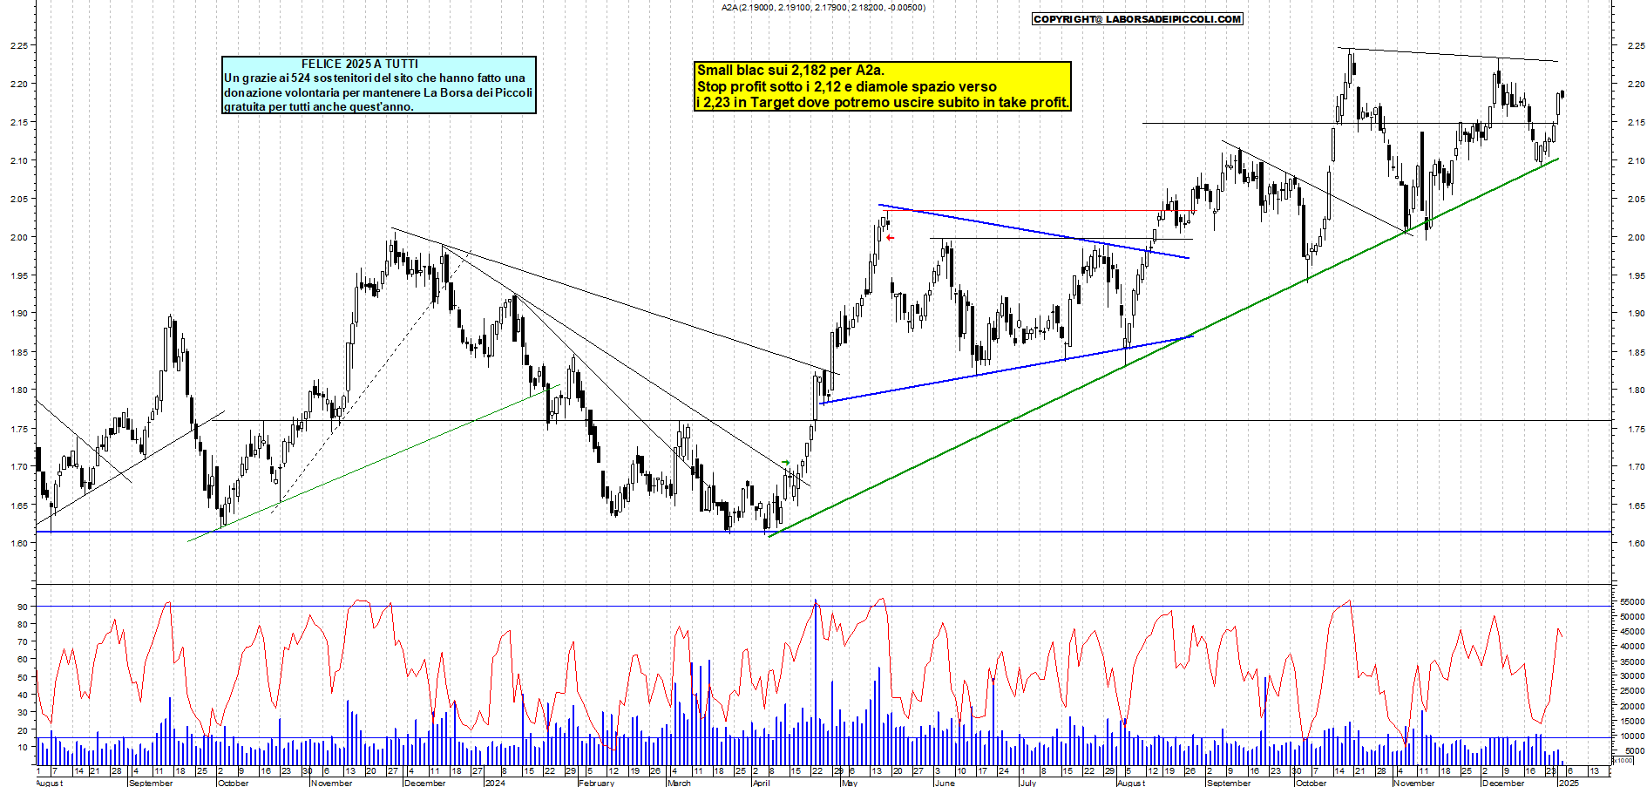Viewport: 1647px width, 787px height.
Task: Click the '2024' year label on the time axis
Action: (x=495, y=783)
